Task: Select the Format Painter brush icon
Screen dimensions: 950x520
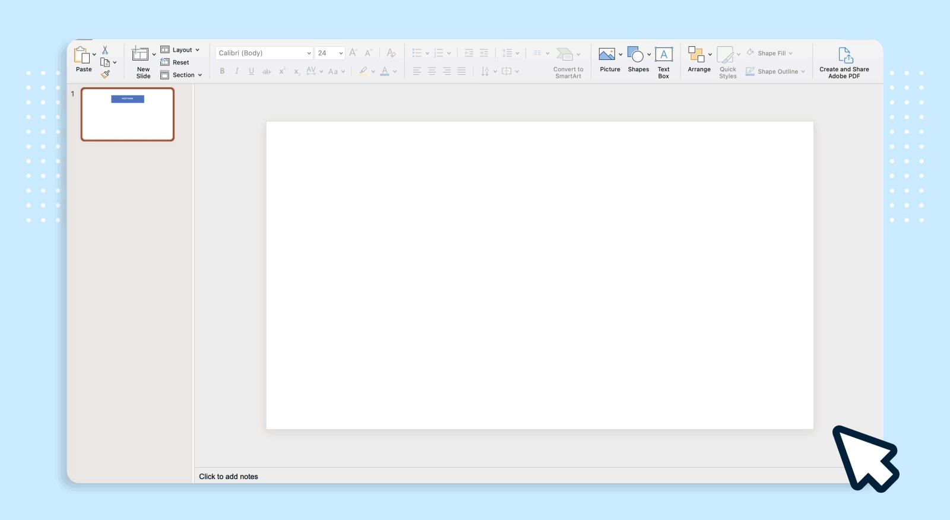Action: tap(105, 74)
